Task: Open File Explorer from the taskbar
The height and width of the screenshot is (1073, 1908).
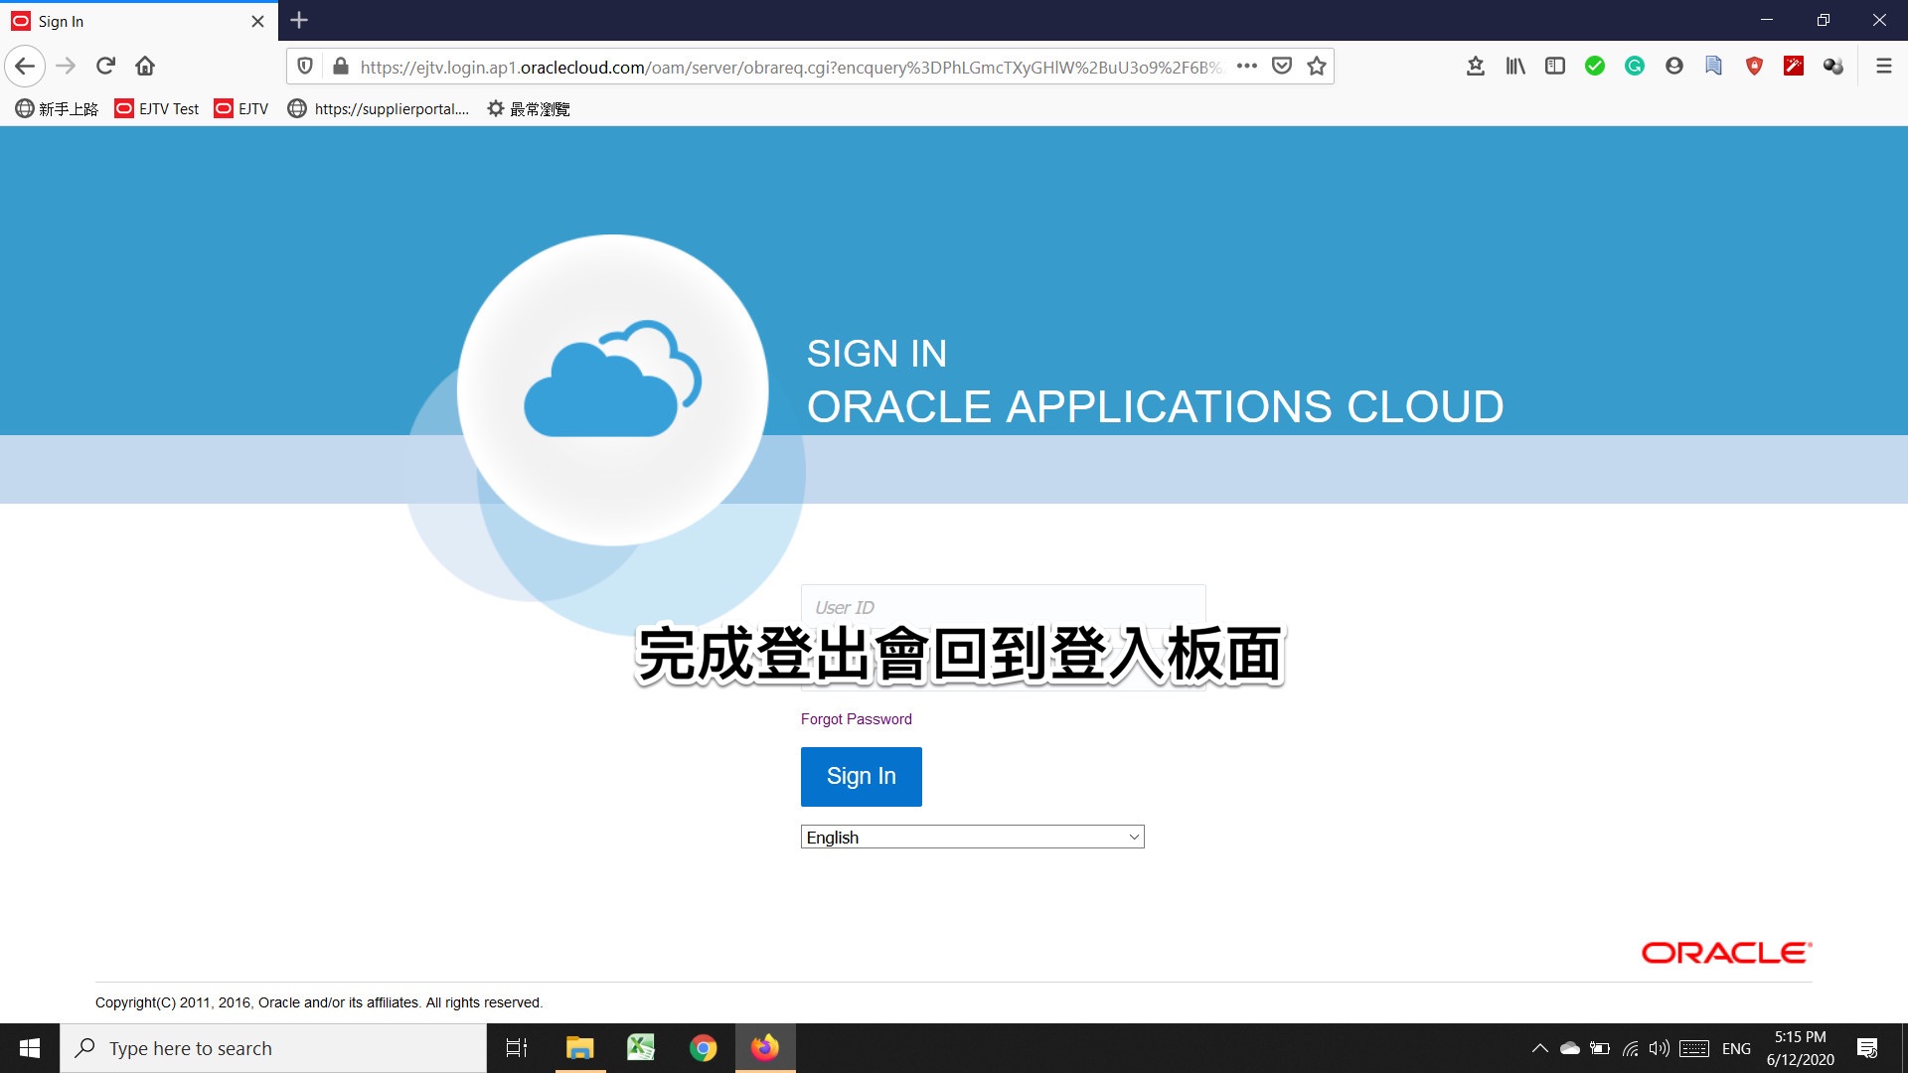Action: 579,1048
